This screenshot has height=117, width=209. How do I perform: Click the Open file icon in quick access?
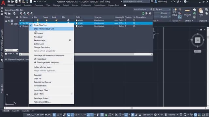pos(12,2)
